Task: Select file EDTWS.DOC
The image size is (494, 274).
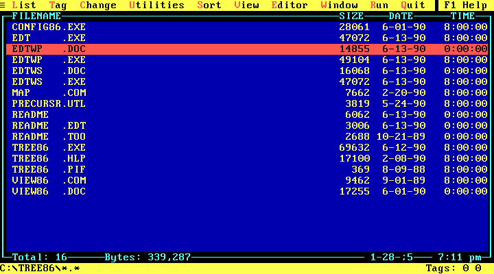Action: coord(247,71)
